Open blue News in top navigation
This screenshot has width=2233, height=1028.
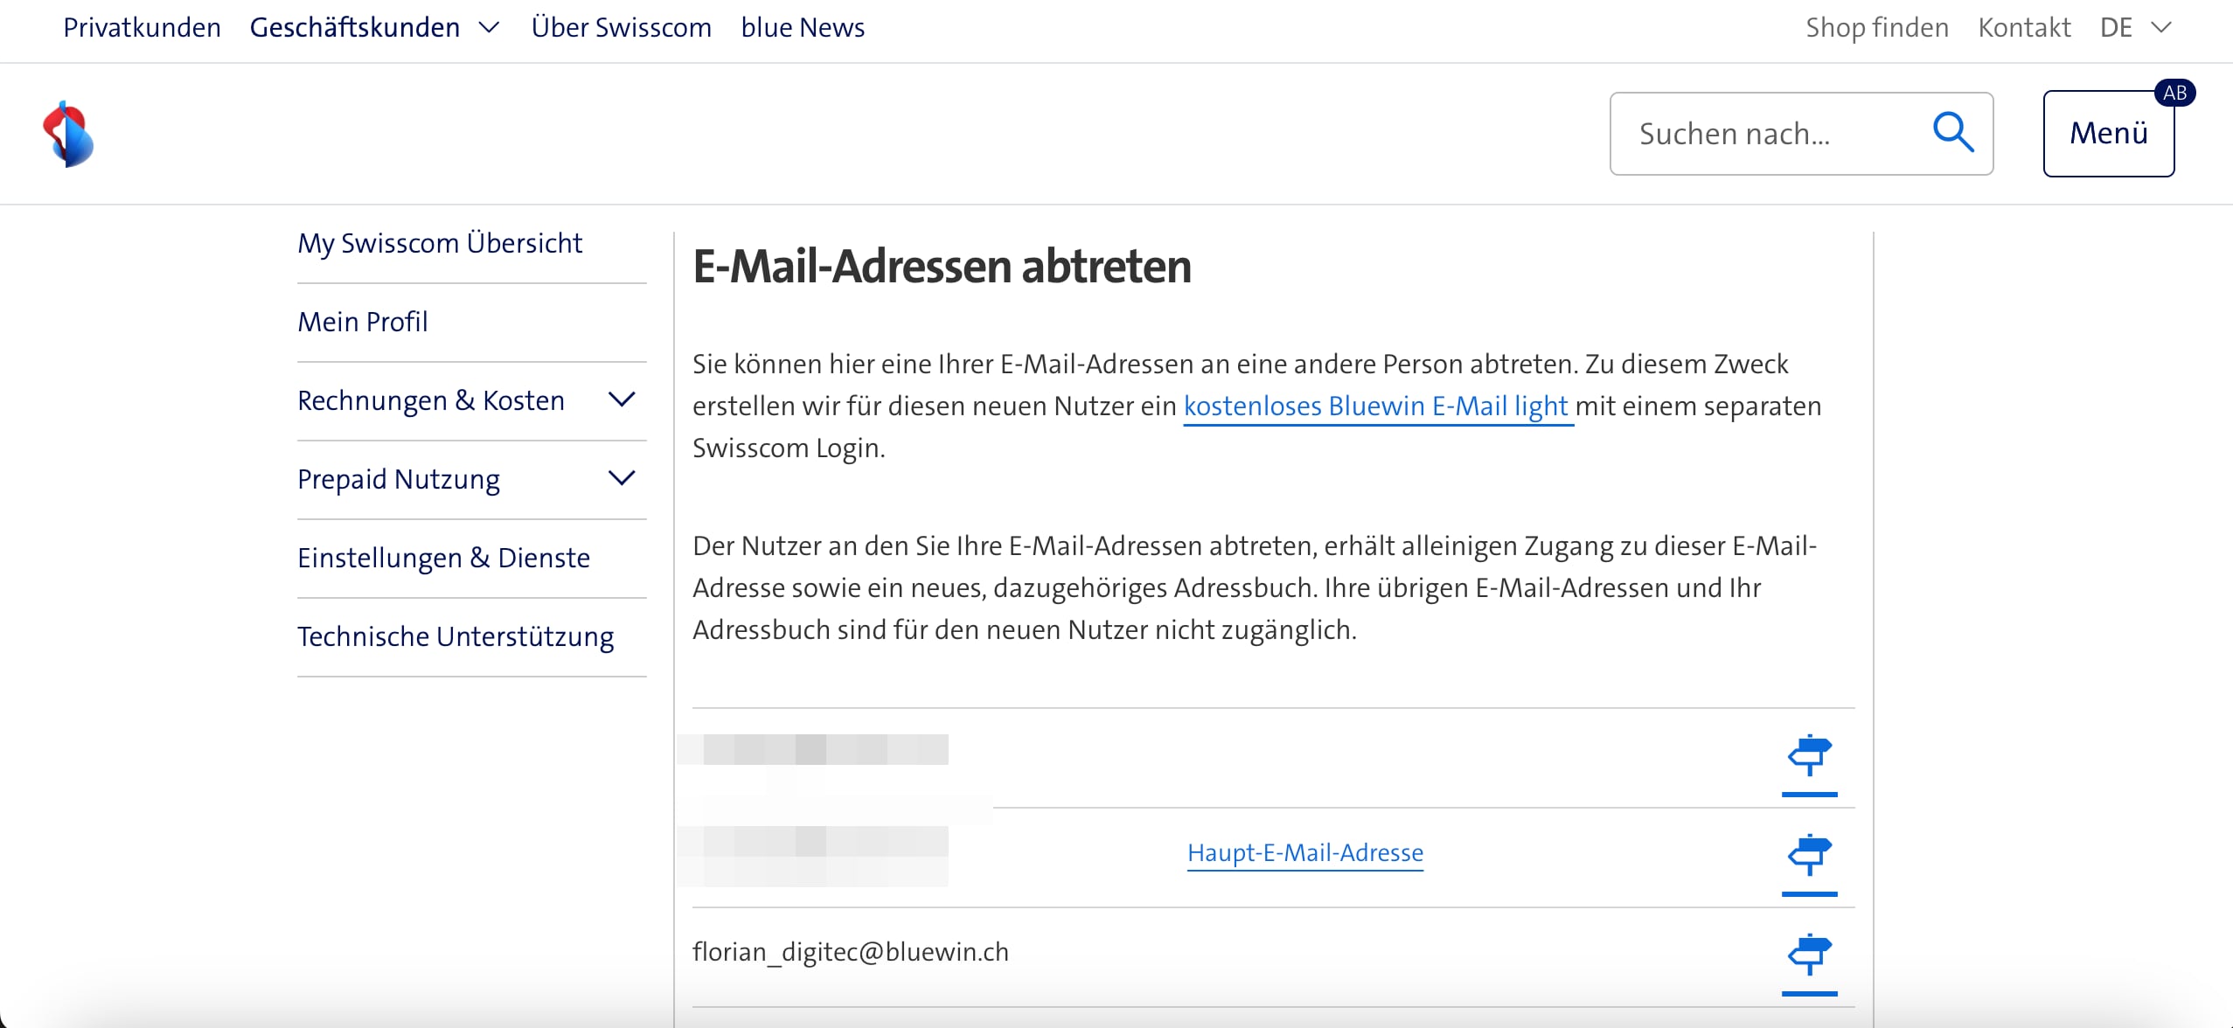coord(802,28)
